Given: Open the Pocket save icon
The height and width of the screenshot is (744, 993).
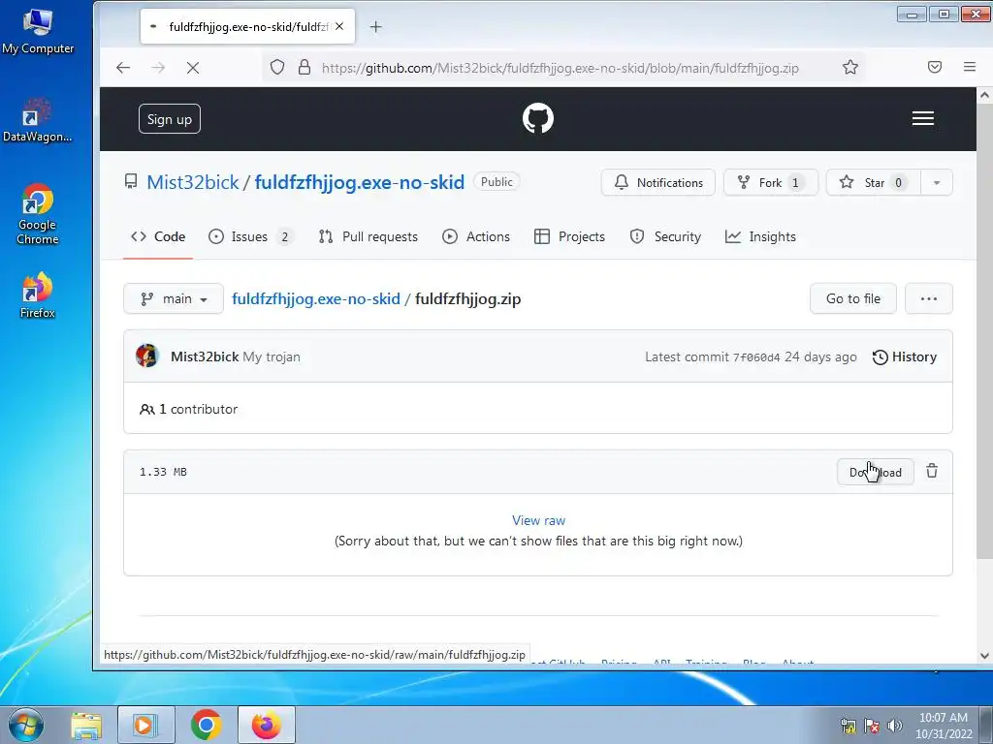Looking at the screenshot, I should (x=935, y=67).
